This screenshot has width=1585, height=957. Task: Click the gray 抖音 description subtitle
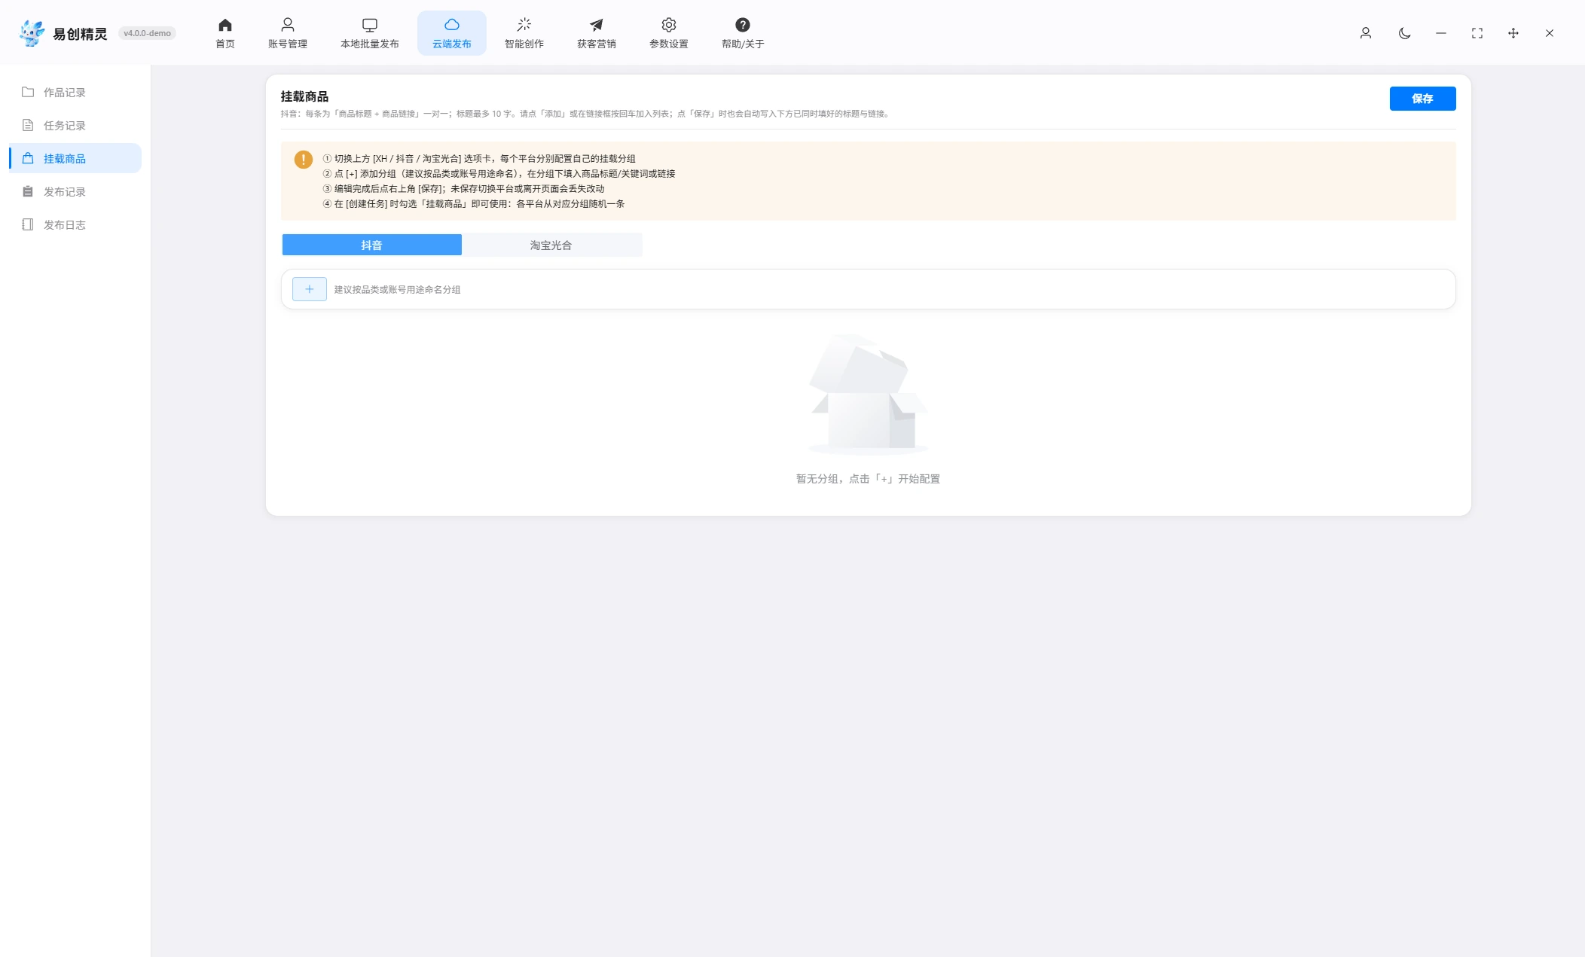(x=586, y=114)
